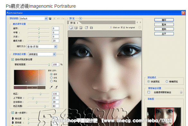Image resolution: width=188 pixels, height=126 pixels.
Task: Click the 色区 slider handle
Action: (40, 94)
